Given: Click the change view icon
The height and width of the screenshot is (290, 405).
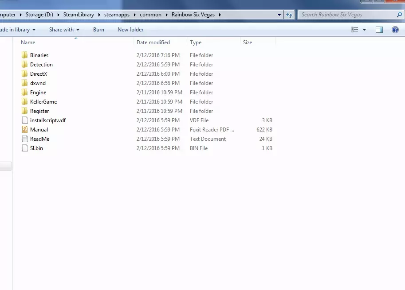Looking at the screenshot, I should click(354, 30).
